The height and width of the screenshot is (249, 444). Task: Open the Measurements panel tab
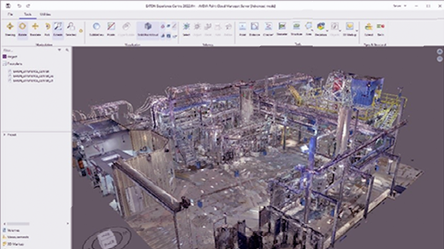click(x=16, y=237)
